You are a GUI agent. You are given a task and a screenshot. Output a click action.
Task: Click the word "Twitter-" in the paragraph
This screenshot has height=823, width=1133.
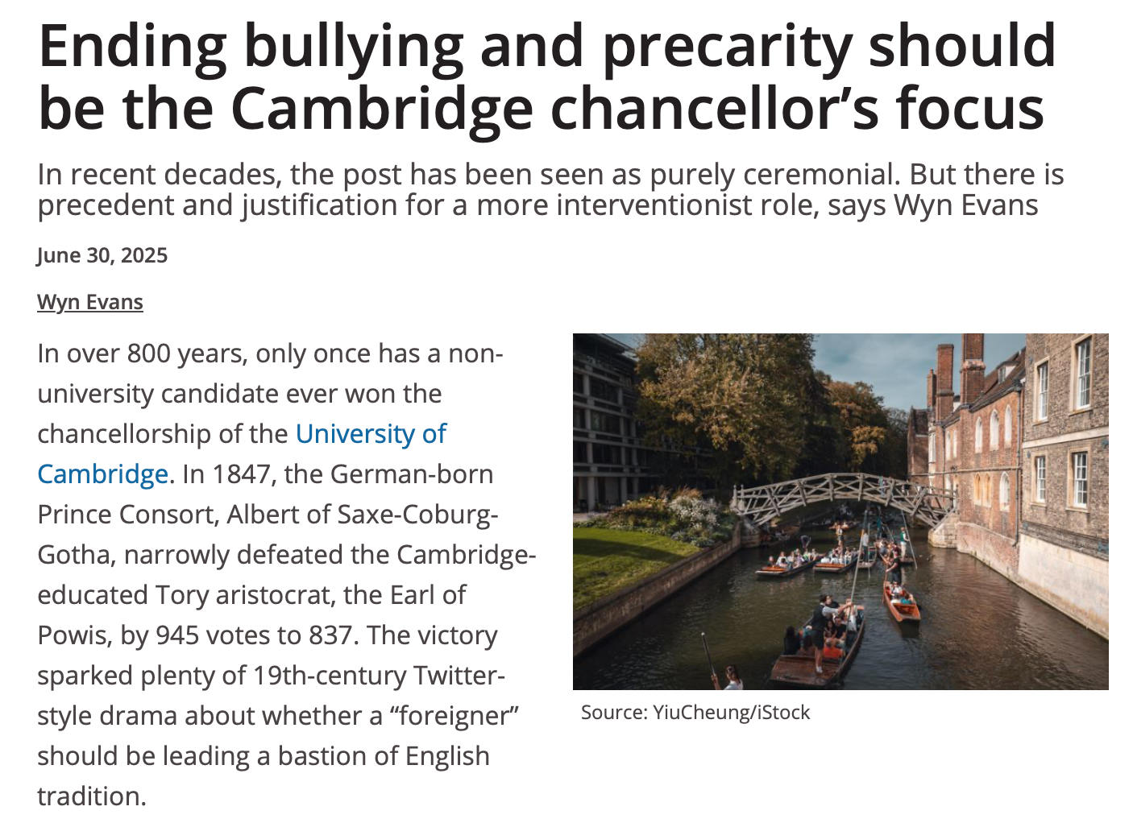pyautogui.click(x=459, y=676)
